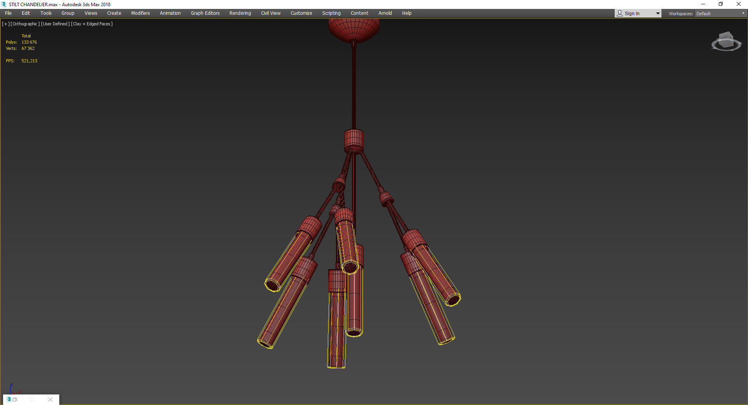Open the Workspaces Default dropdown
This screenshot has width=748, height=405.
[721, 14]
